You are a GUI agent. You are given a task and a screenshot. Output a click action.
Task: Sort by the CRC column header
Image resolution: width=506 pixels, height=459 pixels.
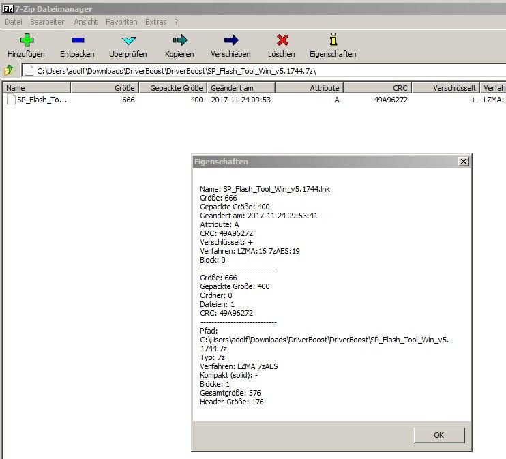tap(378, 88)
